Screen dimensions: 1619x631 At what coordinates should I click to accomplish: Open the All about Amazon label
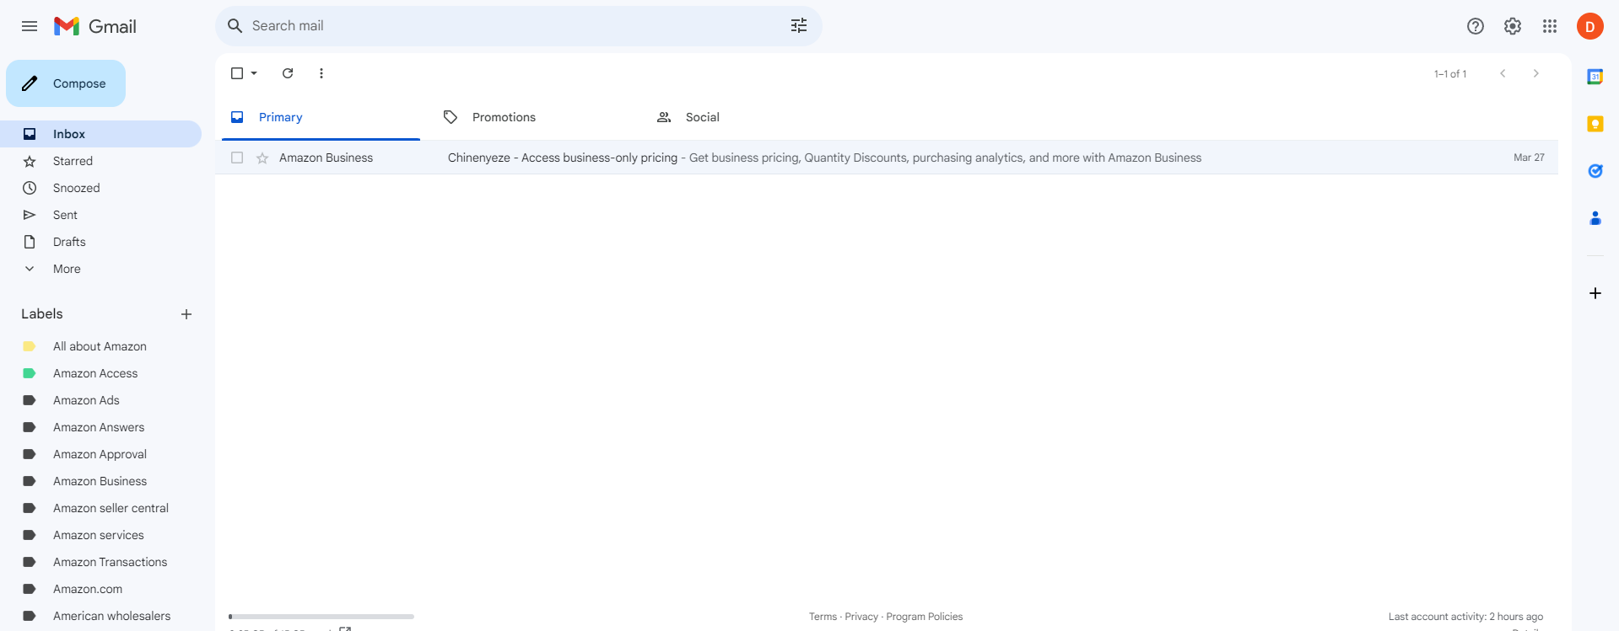point(100,346)
